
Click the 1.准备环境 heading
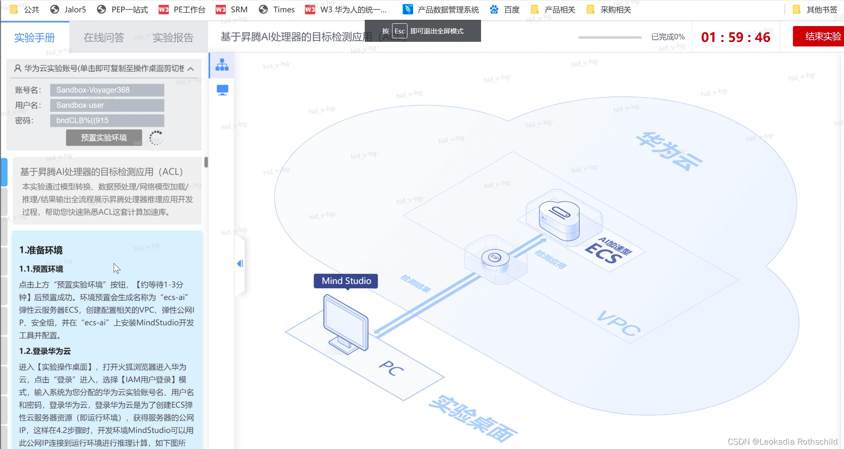[x=41, y=250]
